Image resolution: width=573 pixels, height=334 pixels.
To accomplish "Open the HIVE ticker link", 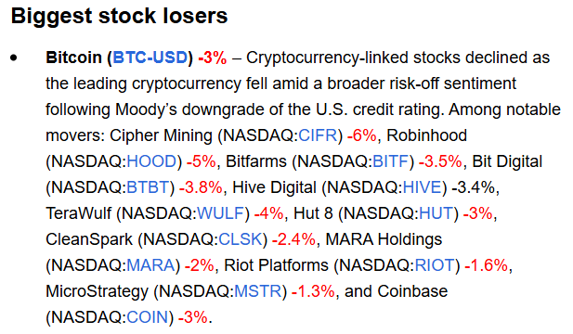I will (422, 187).
